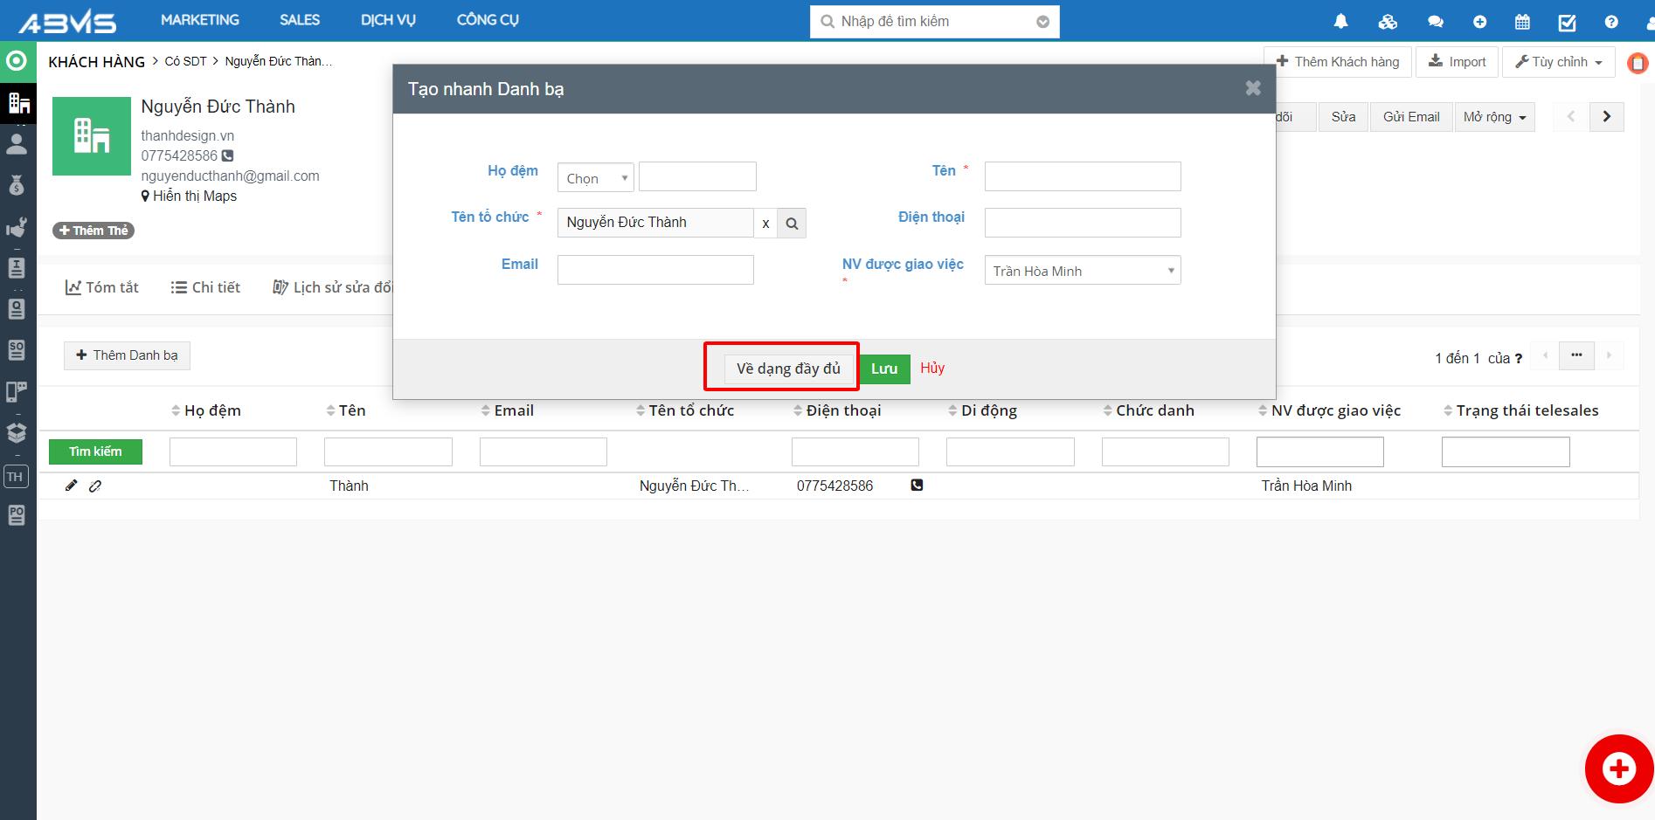Viewport: 1655px width, 820px height.
Task: Open the Tùy chỉnh dropdown menu
Action: click(x=1558, y=62)
